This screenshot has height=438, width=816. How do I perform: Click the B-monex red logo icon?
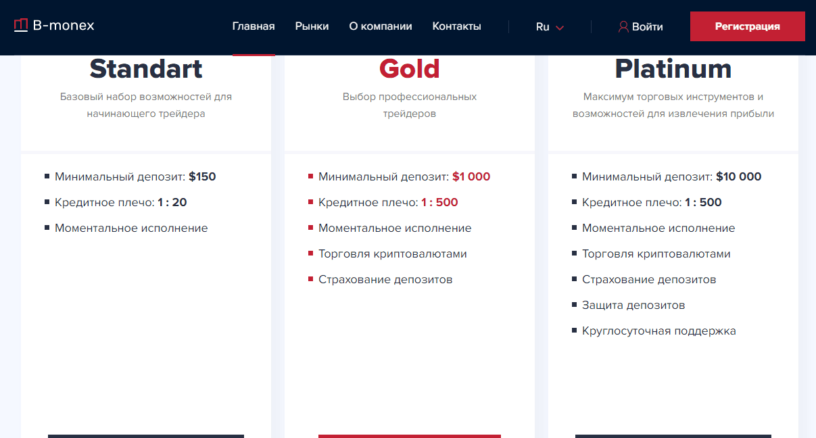coord(21,26)
